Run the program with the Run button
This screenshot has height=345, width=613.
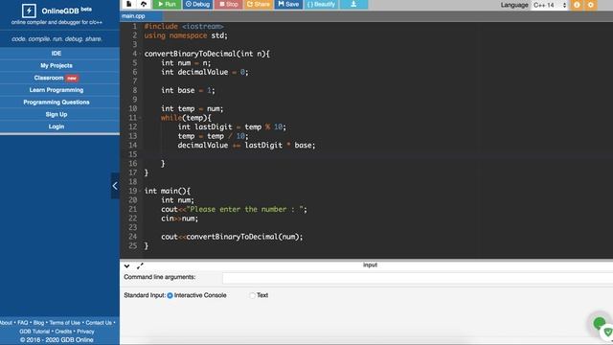point(167,4)
